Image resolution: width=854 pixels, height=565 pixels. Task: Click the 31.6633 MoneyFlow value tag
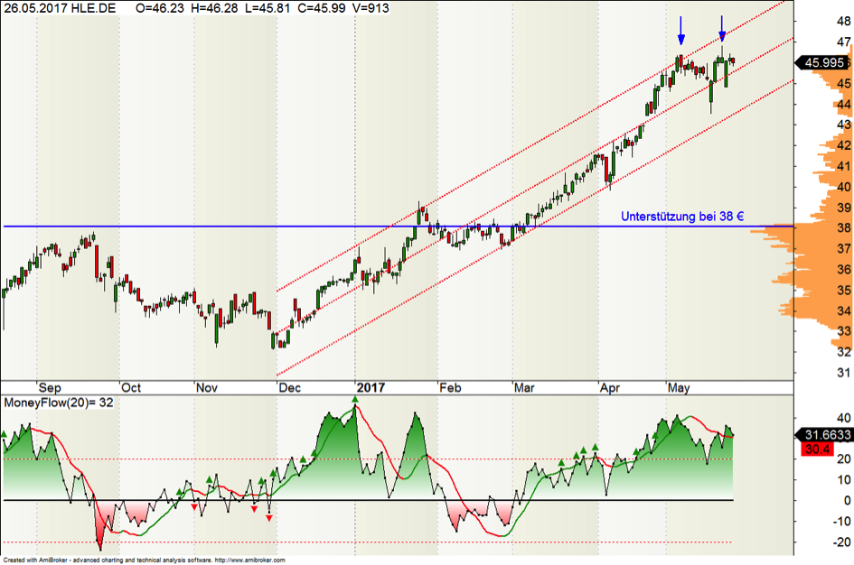click(823, 435)
